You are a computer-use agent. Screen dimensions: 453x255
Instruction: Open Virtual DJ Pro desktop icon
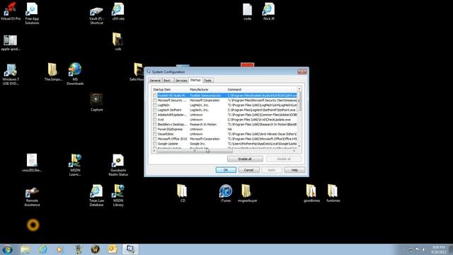tap(11, 11)
